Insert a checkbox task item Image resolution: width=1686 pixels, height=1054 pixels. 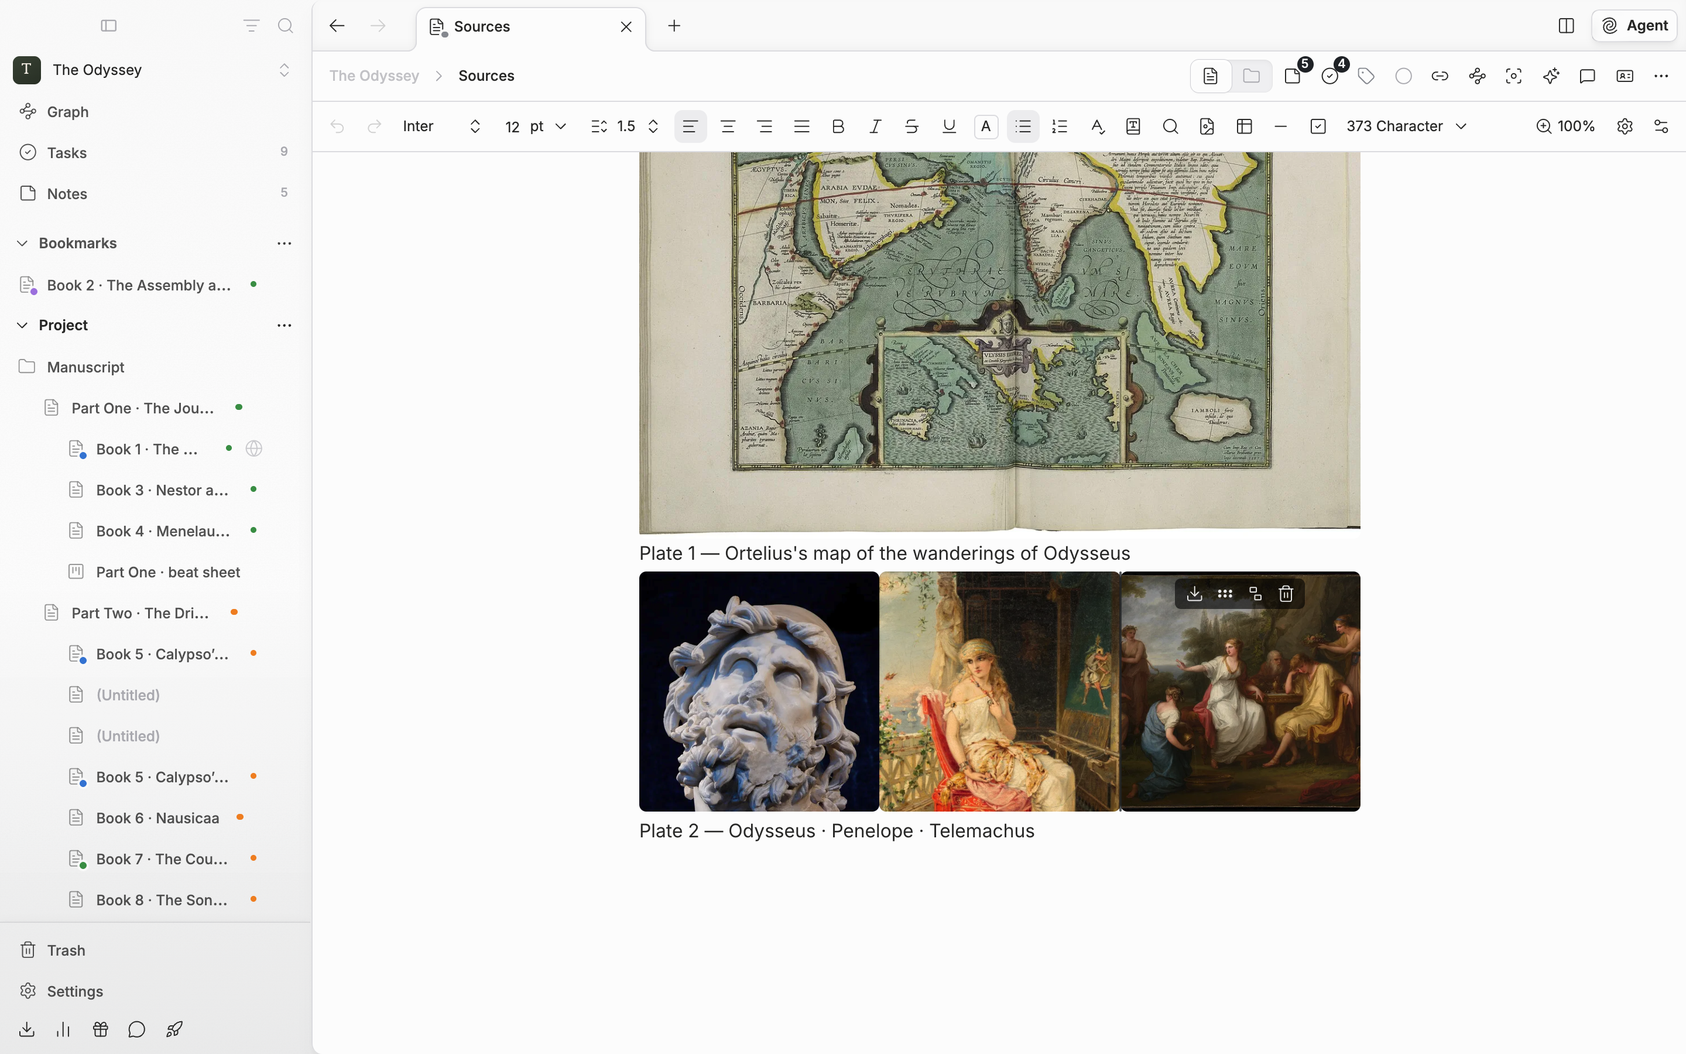click(1317, 126)
